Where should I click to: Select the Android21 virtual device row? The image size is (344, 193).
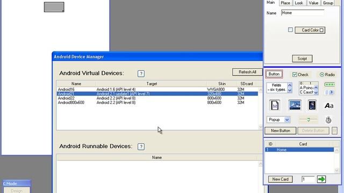pyautogui.click(x=157, y=94)
